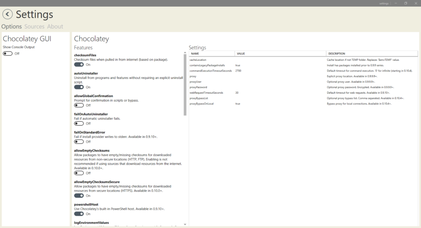Disable the checksumFiles feature toggle
This screenshot has height=228, width=421.
pyautogui.click(x=79, y=64)
